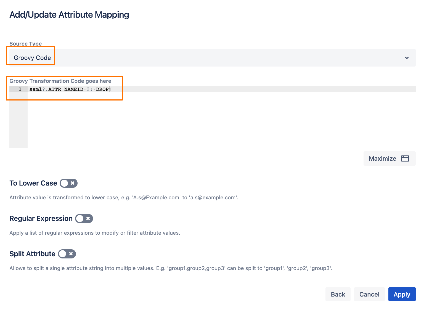Go back using the Back button
The image size is (424, 312).
click(x=338, y=294)
